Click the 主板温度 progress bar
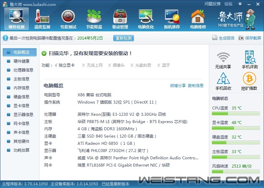The width and height of the screenshot is (264, 188). point(236,157)
